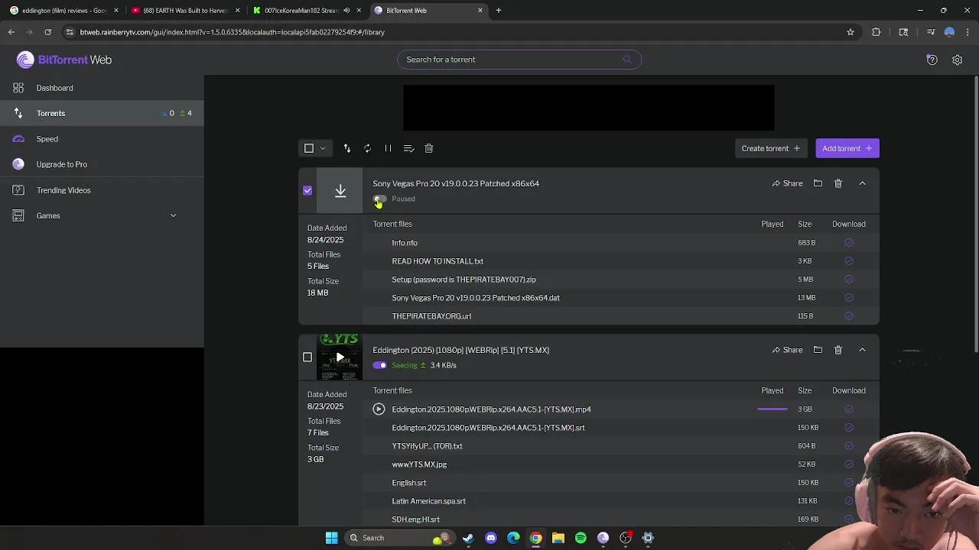Select the Info.nfo file row
This screenshot has height=550, width=979.
[x=621, y=243]
